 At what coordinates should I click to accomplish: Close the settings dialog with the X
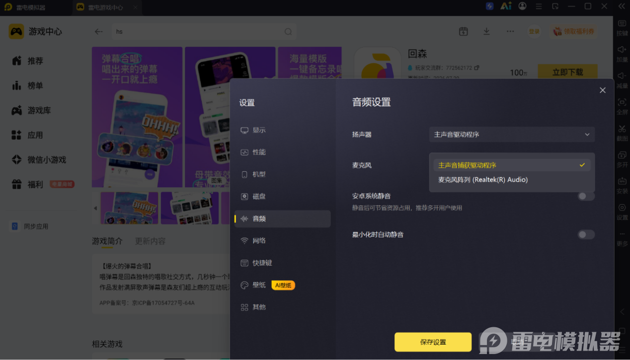point(602,90)
